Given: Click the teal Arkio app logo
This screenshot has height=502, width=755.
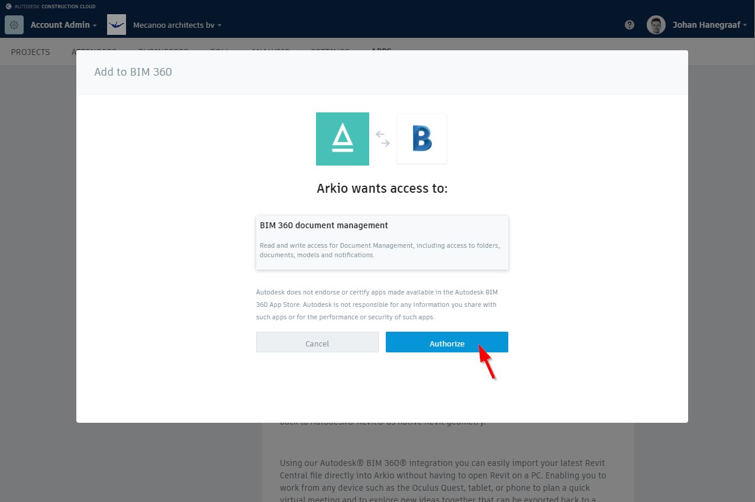Looking at the screenshot, I should tap(343, 139).
